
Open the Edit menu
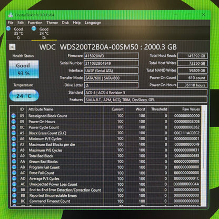[x=21, y=23]
